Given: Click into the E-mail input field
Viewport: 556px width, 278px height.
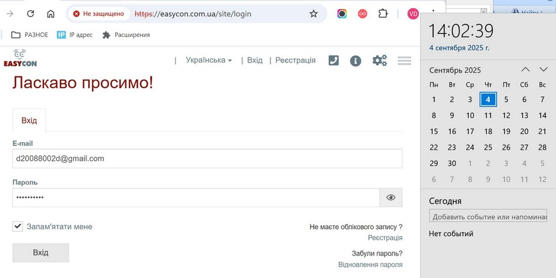Looking at the screenshot, I should point(207,158).
